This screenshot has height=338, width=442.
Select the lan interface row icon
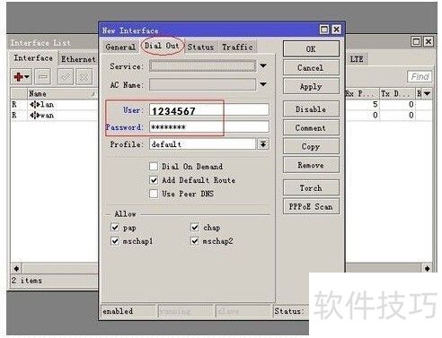[35, 105]
